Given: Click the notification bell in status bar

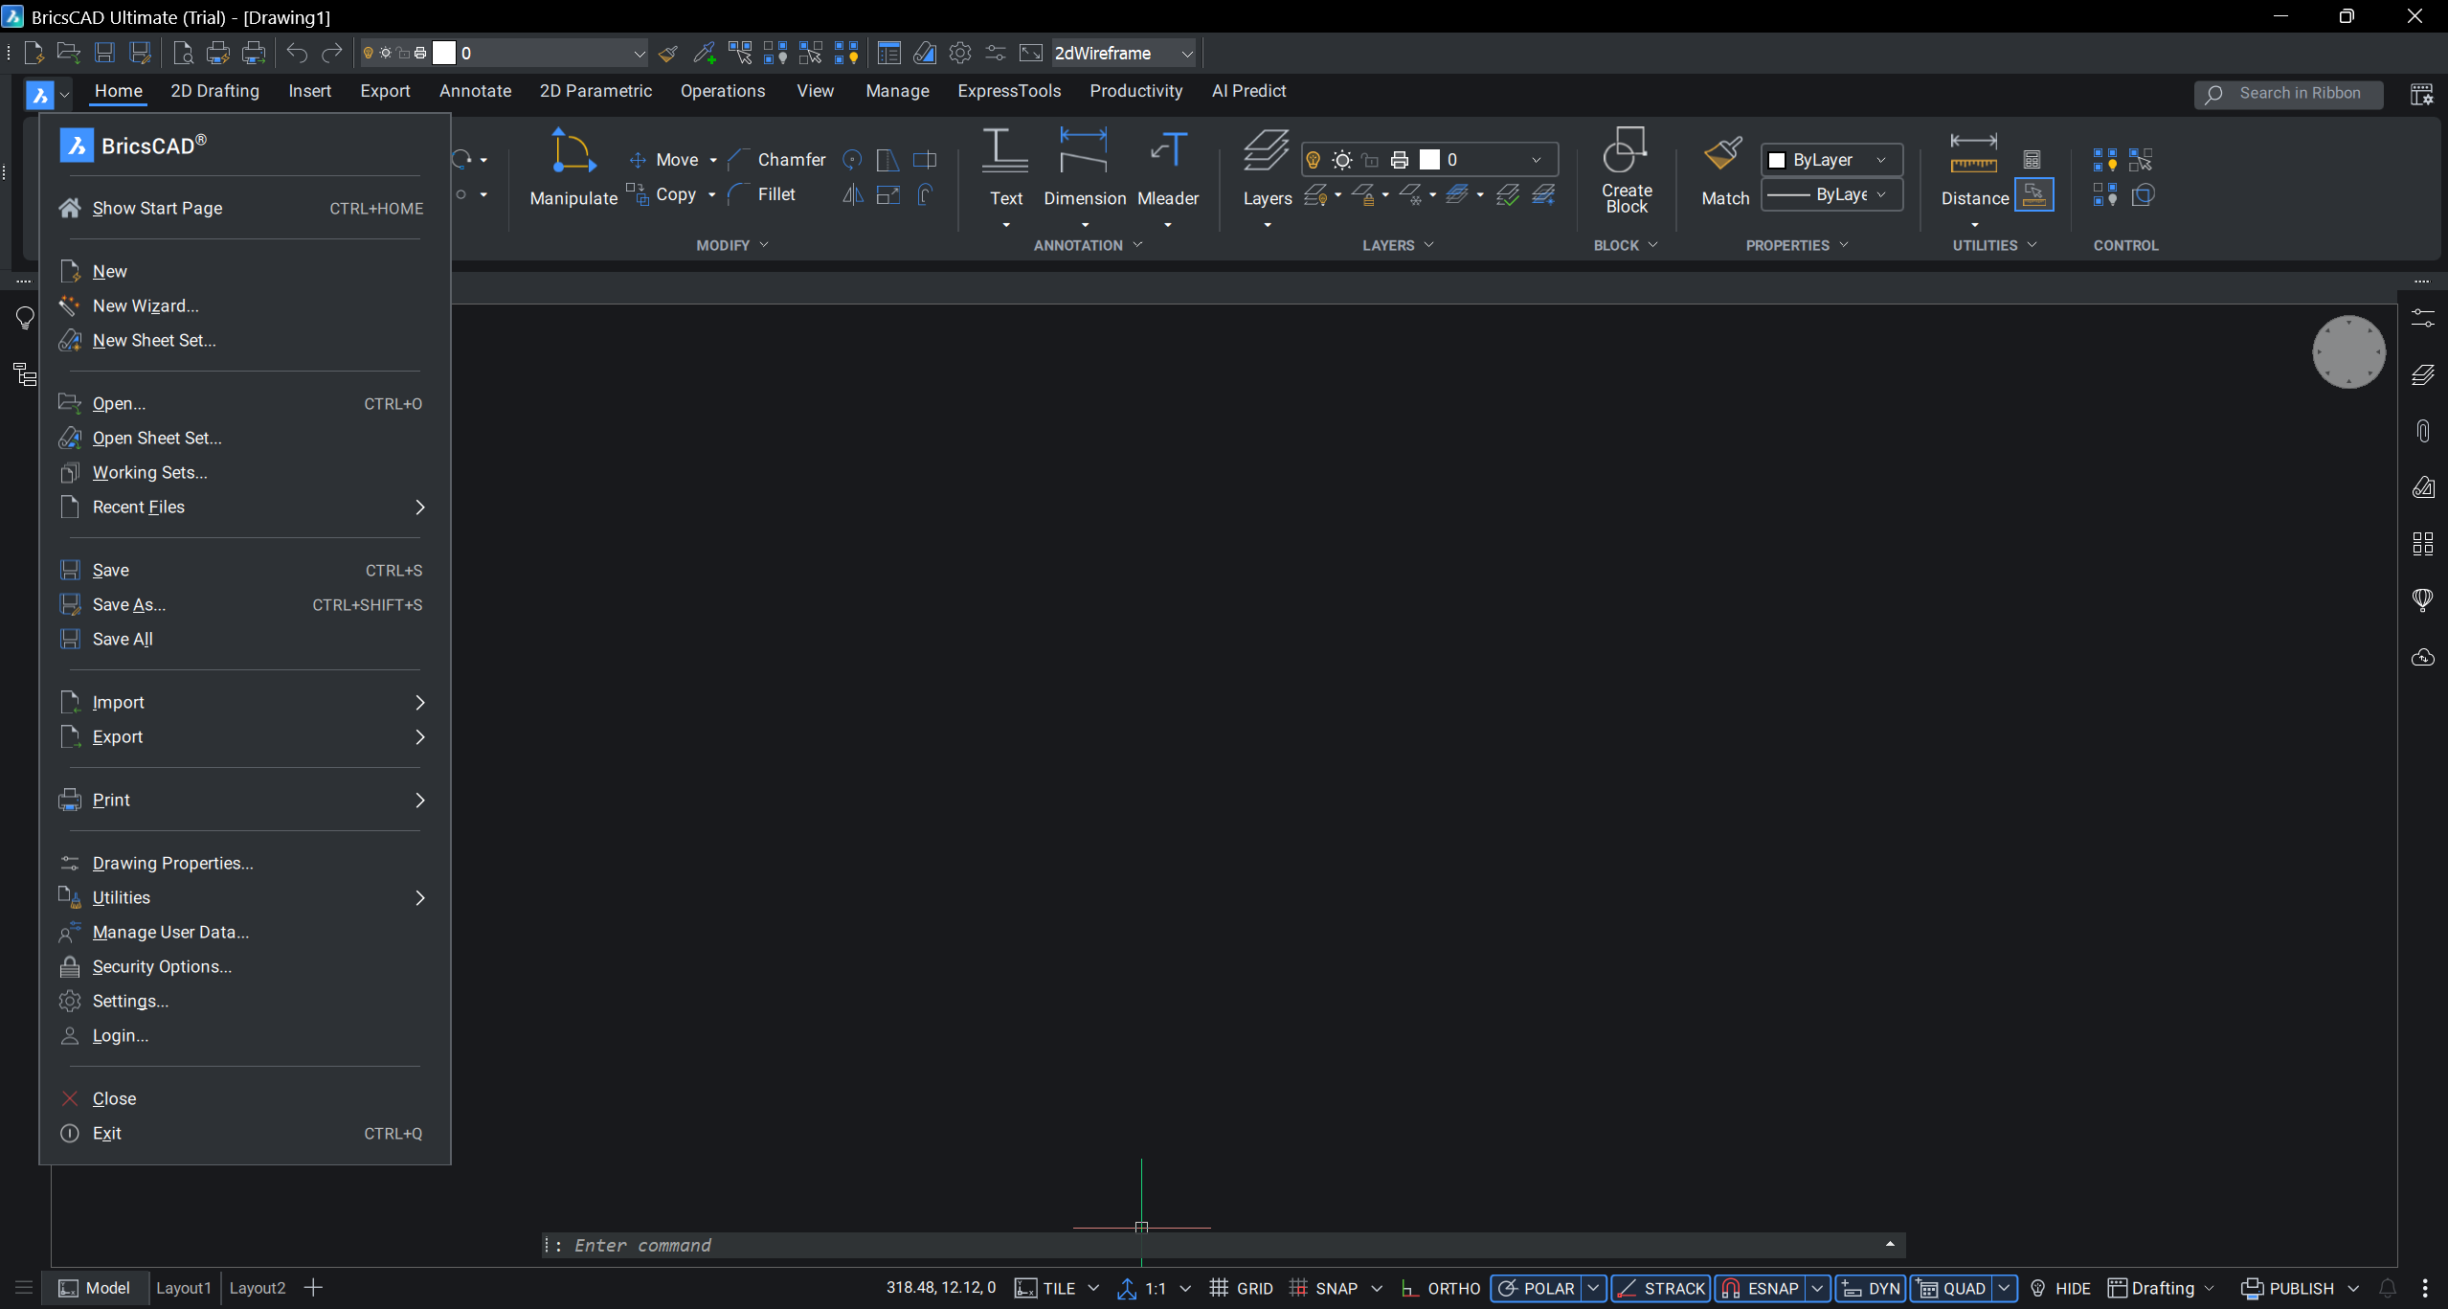Looking at the screenshot, I should click(2388, 1288).
